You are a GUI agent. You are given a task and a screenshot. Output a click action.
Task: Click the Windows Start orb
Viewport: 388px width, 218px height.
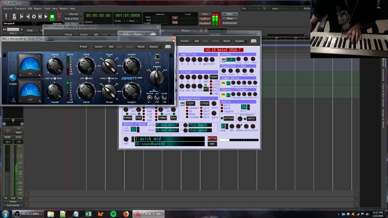[5, 214]
